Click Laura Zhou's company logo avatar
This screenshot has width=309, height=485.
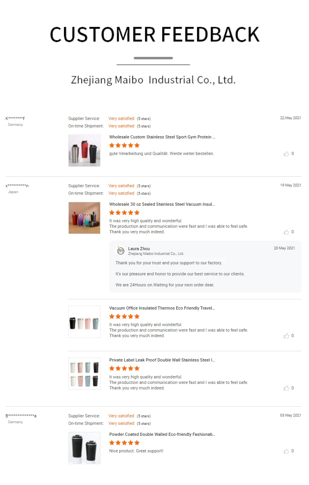121,251
